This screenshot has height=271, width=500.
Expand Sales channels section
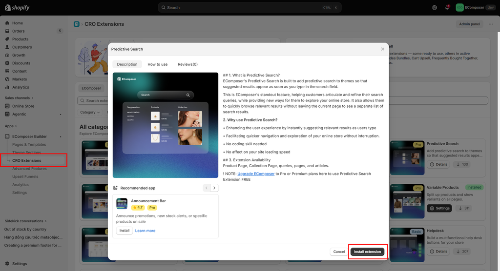(x=19, y=98)
